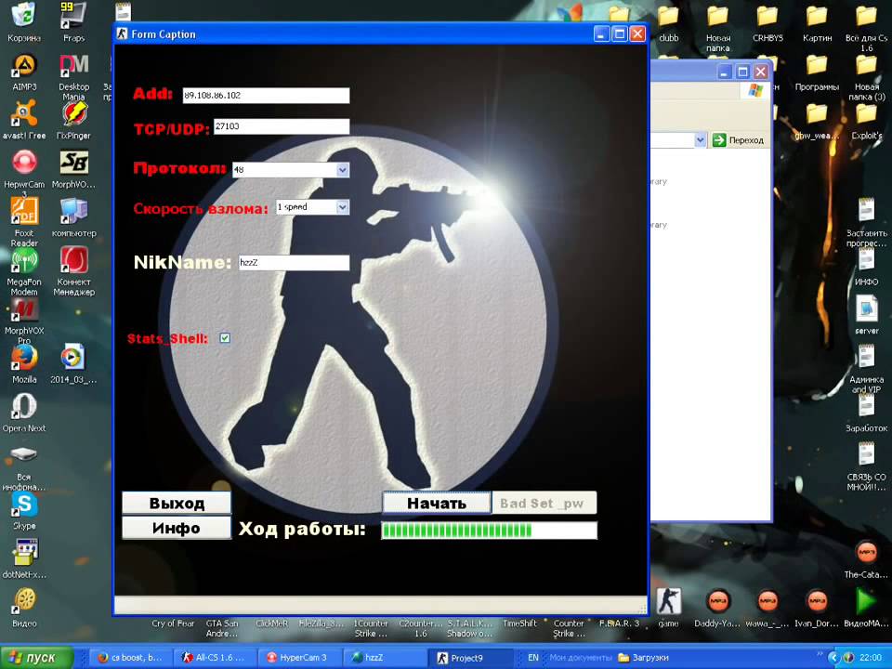This screenshot has height=669, width=892.
Task: Launch MorphVOX Pro shortcut
Action: tap(24, 310)
